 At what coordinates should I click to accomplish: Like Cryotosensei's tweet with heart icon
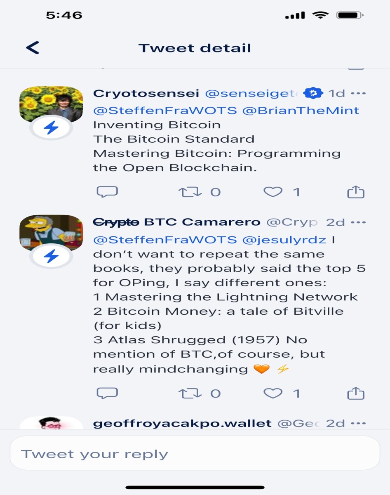click(x=273, y=192)
